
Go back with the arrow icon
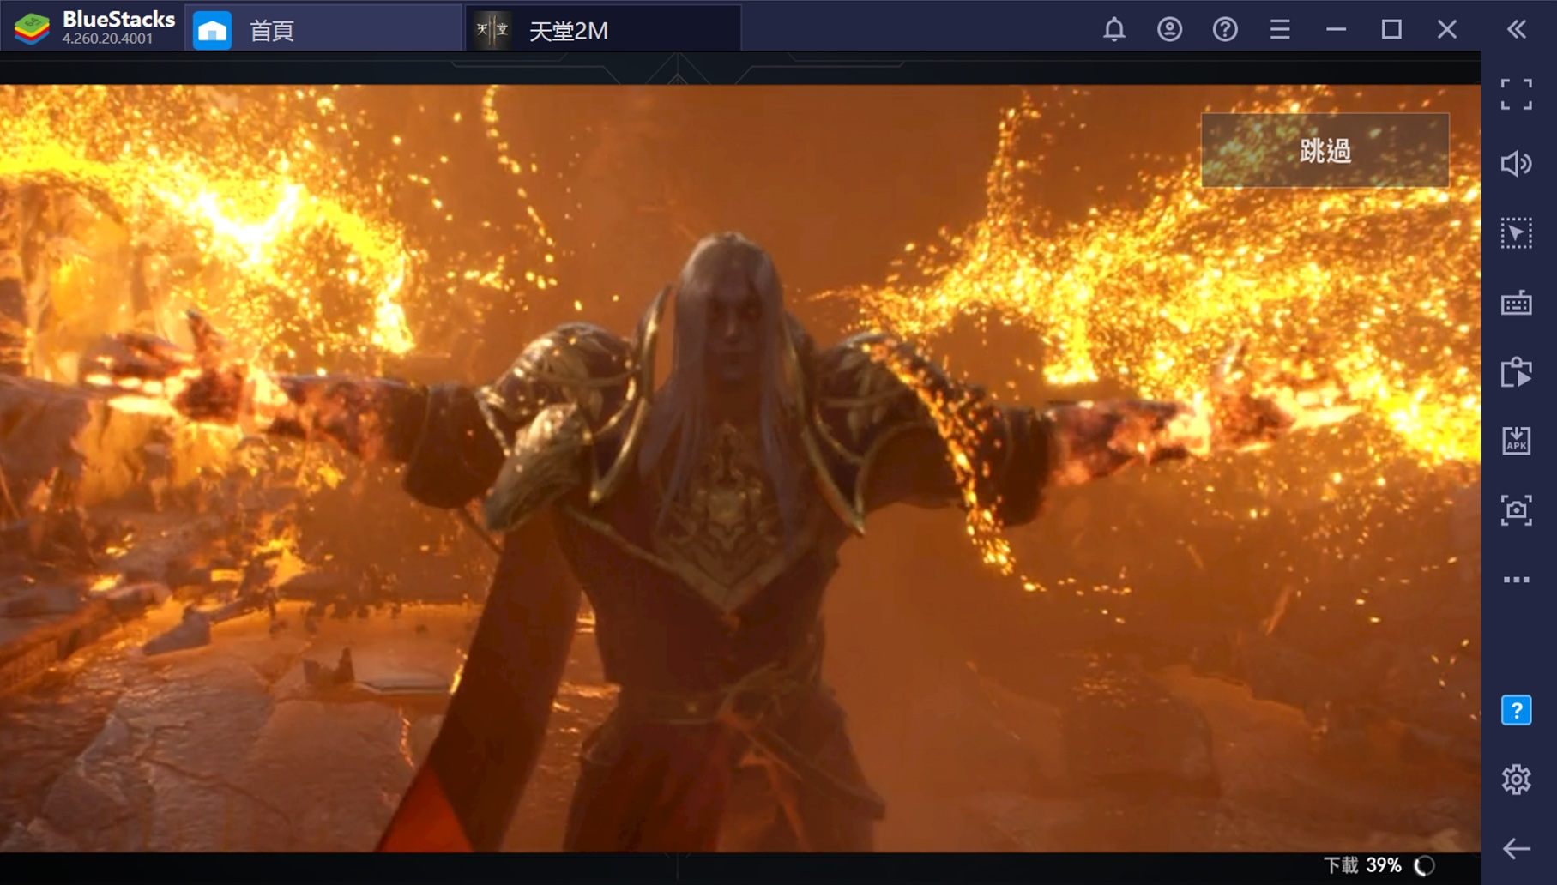pos(1517,849)
